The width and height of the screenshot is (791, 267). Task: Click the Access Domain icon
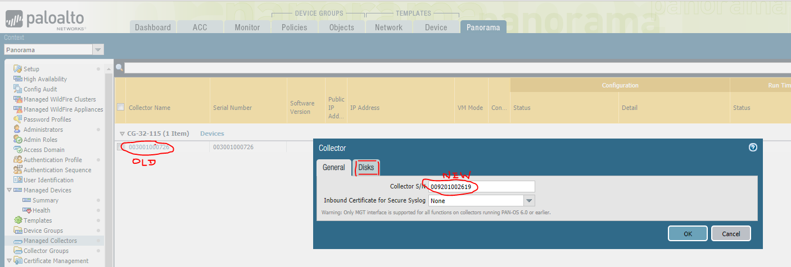pos(18,150)
